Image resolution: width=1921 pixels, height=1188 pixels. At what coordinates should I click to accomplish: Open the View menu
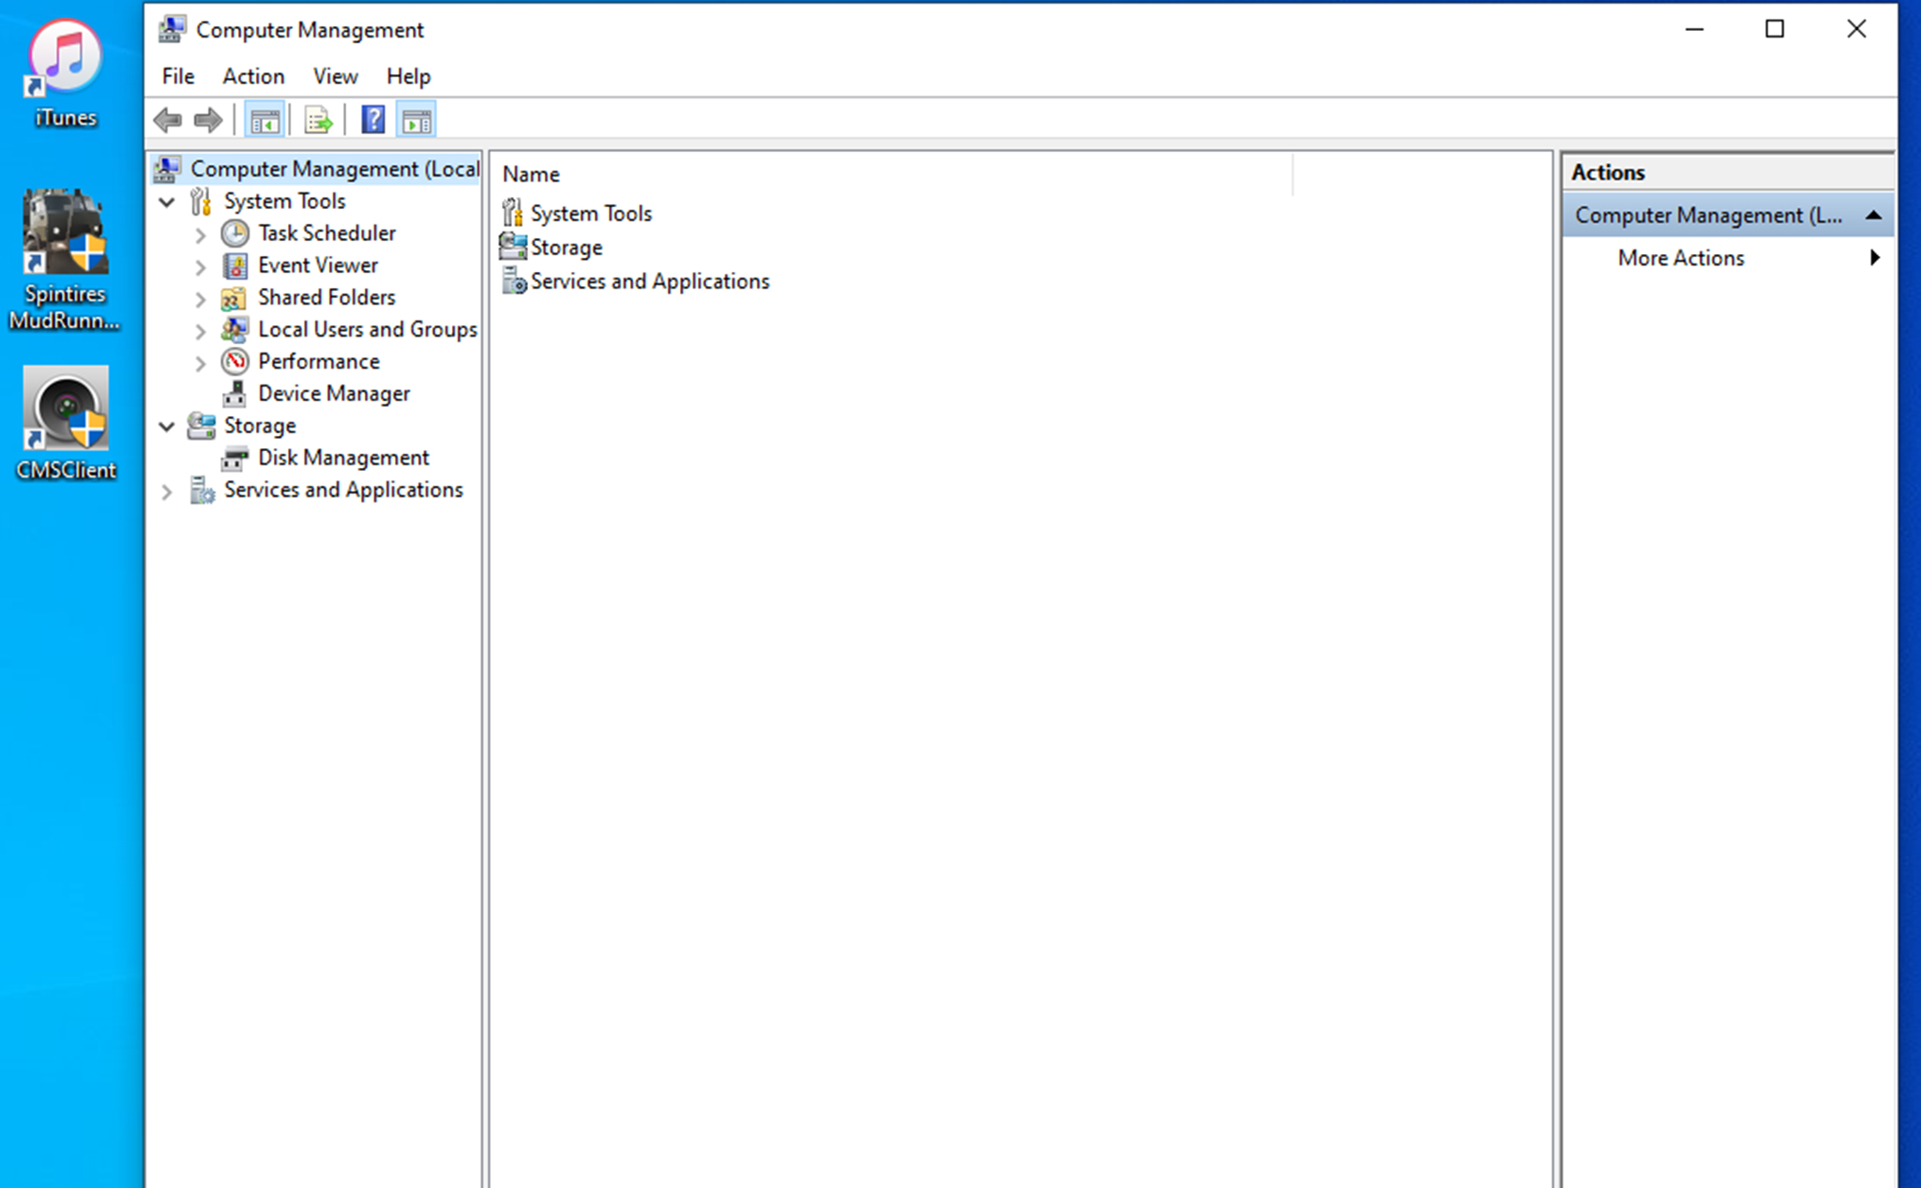[335, 76]
